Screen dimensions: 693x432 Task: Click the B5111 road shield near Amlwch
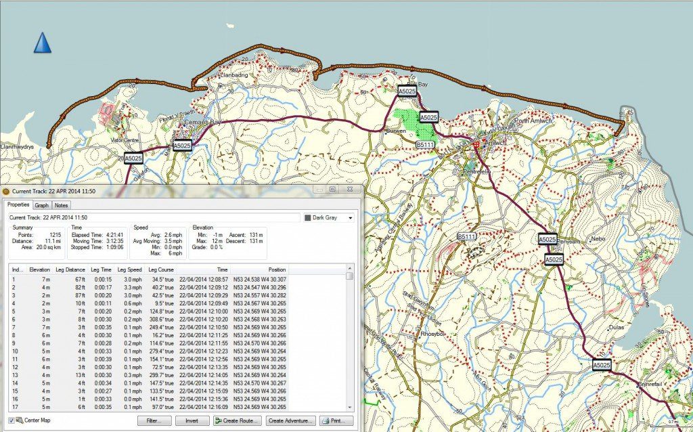(425, 145)
